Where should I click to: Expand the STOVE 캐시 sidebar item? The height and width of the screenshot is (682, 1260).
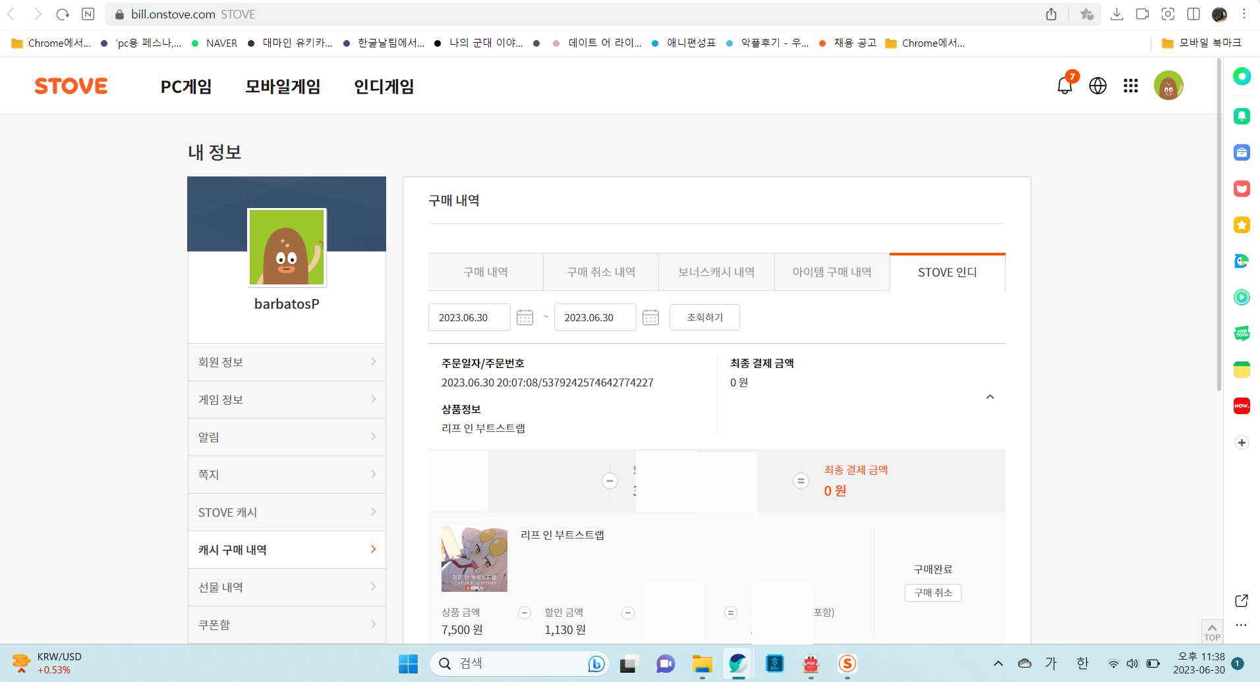tap(287, 512)
